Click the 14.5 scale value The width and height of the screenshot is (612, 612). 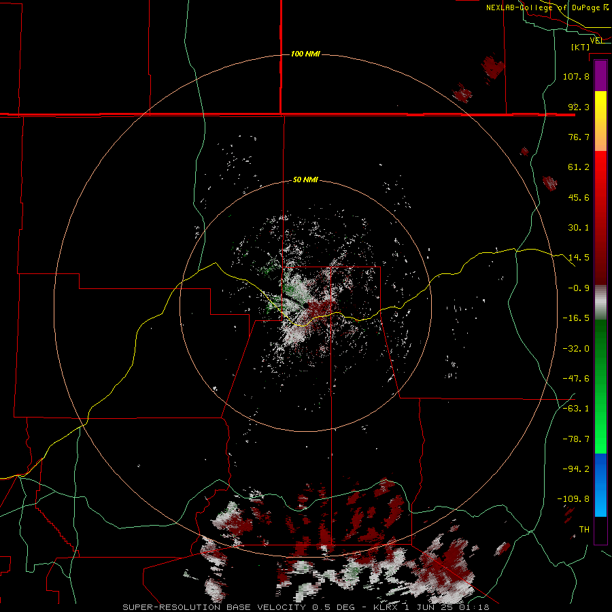point(579,258)
